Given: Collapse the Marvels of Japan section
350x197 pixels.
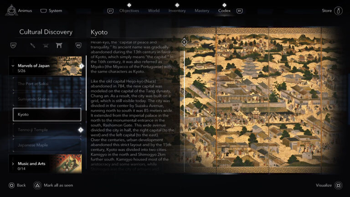Looking at the screenshot, I should (x=13, y=66).
